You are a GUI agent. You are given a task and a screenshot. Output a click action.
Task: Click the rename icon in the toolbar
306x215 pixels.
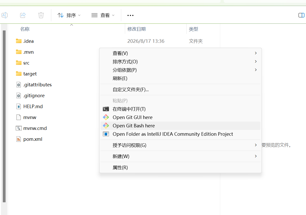click(x=5, y=15)
